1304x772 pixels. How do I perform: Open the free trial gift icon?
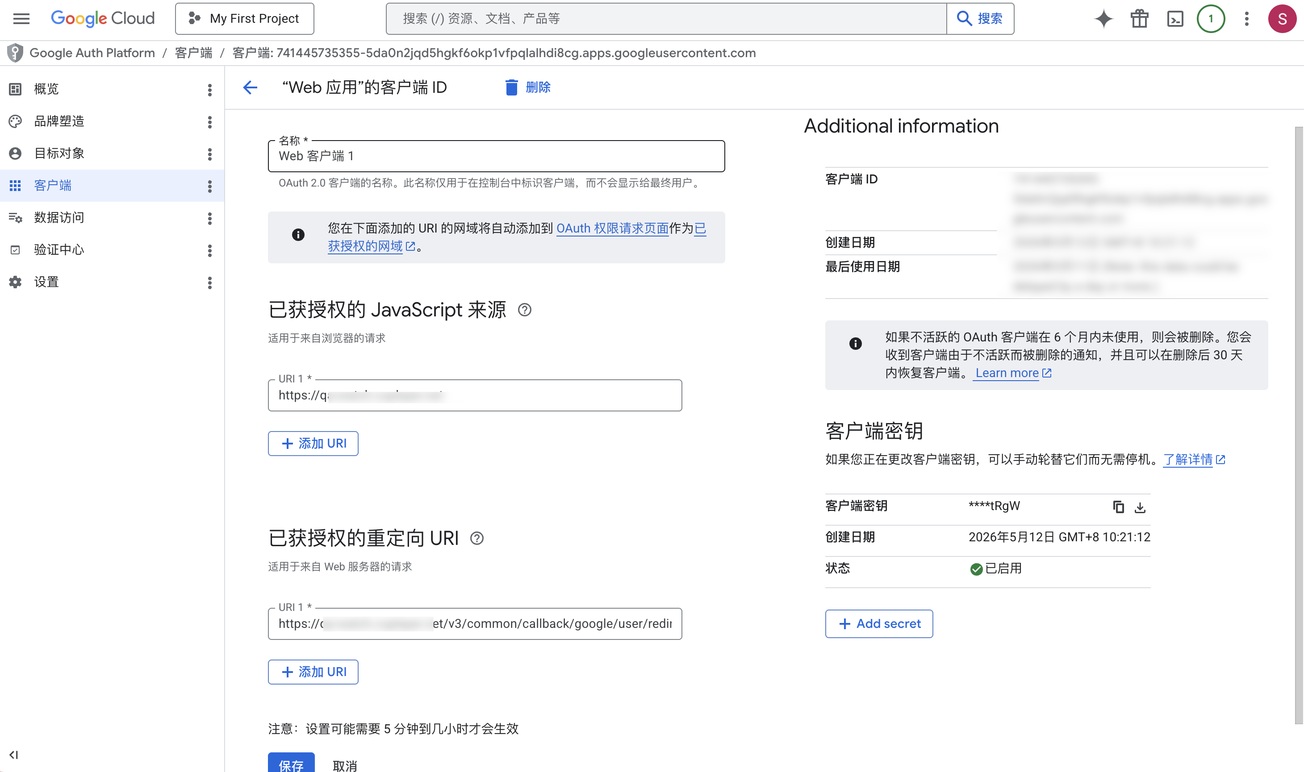1139,19
